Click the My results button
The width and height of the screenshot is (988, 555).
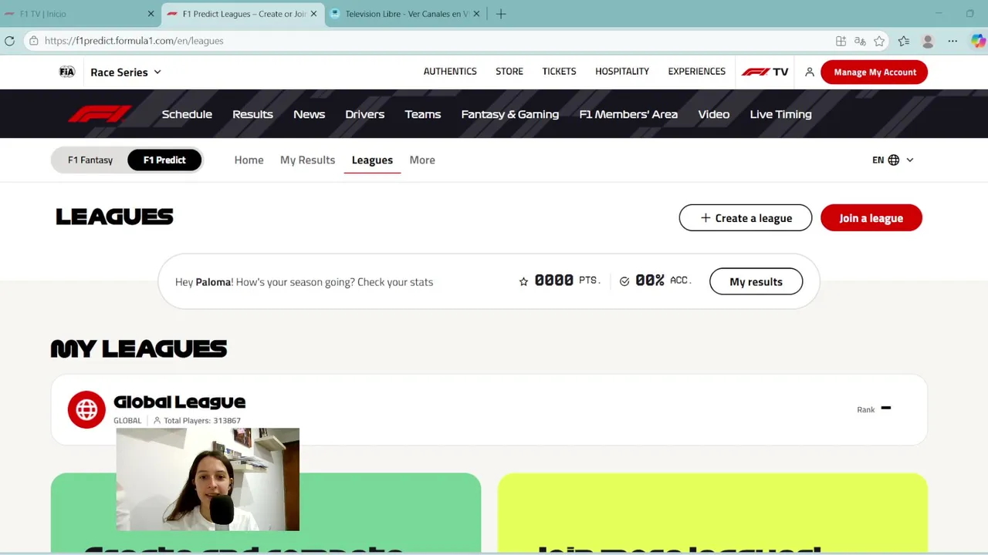click(x=756, y=281)
